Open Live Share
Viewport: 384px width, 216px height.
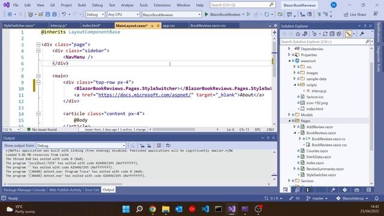point(355,14)
